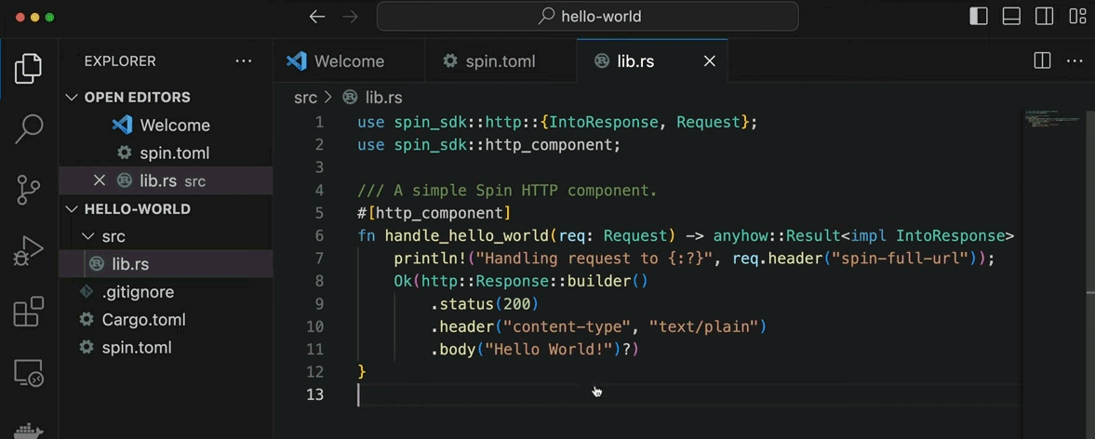Screen dimensions: 1095x439
Task: Click line number 13 in the gutter
Action: 315,394
